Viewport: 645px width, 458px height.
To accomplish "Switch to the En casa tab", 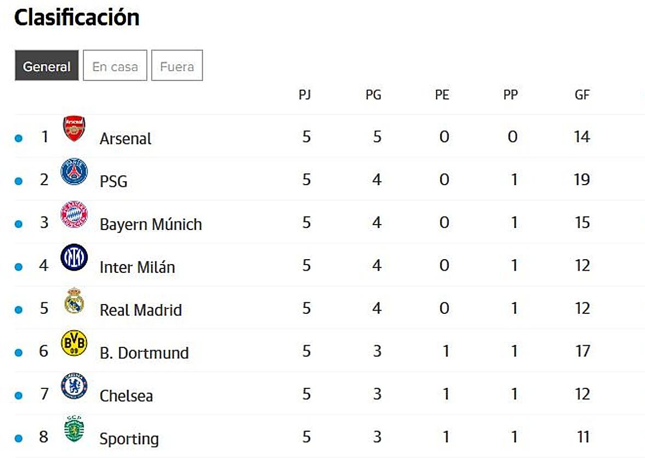I will click(115, 66).
